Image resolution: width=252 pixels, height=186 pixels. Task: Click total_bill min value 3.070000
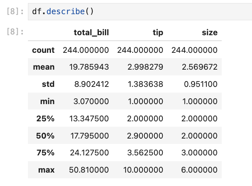click(91, 101)
